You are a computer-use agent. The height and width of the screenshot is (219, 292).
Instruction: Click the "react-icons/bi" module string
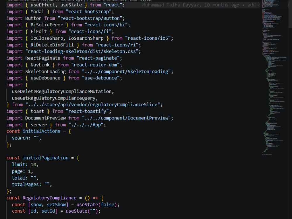(x=106, y=25)
